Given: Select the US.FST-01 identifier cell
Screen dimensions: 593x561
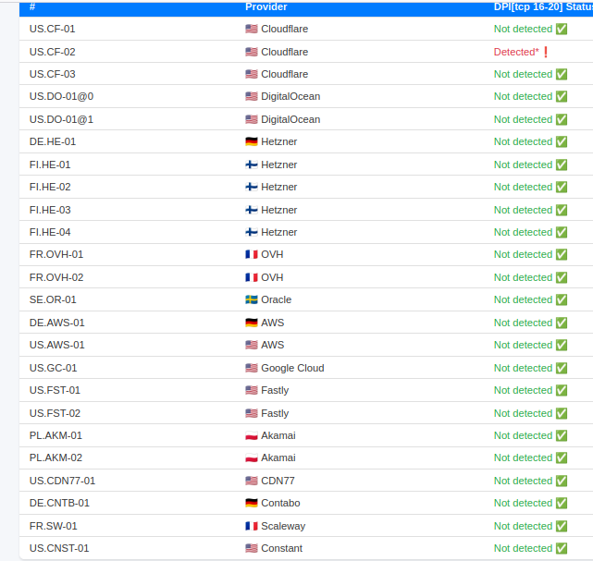Looking at the screenshot, I should [x=55, y=391].
